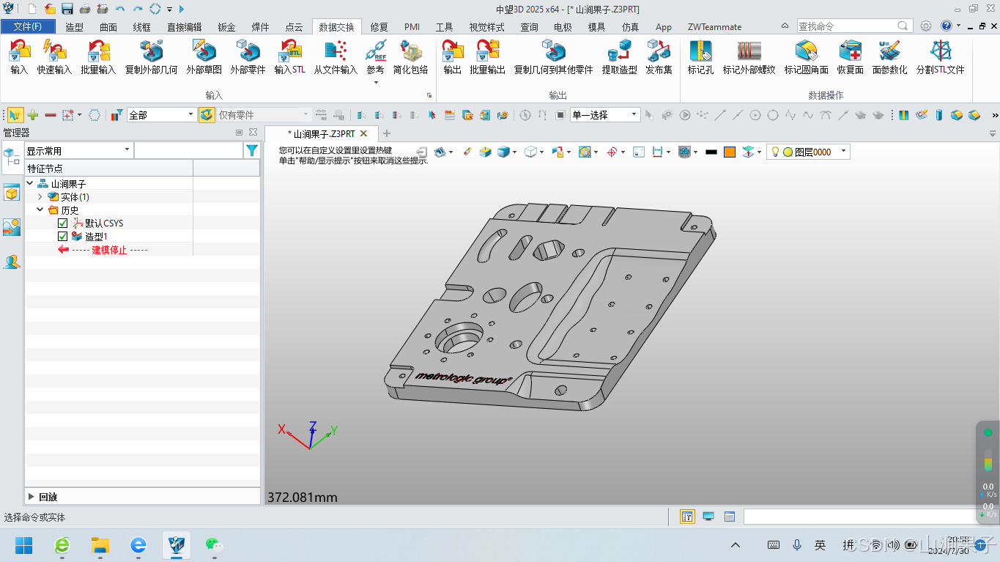
Task: Open ZW3D app from Windows taskbar
Action: [x=177, y=544]
